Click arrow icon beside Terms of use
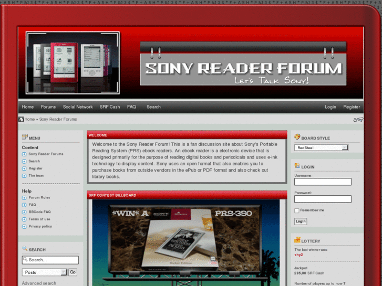This screenshot has width=382, height=286. click(24, 219)
